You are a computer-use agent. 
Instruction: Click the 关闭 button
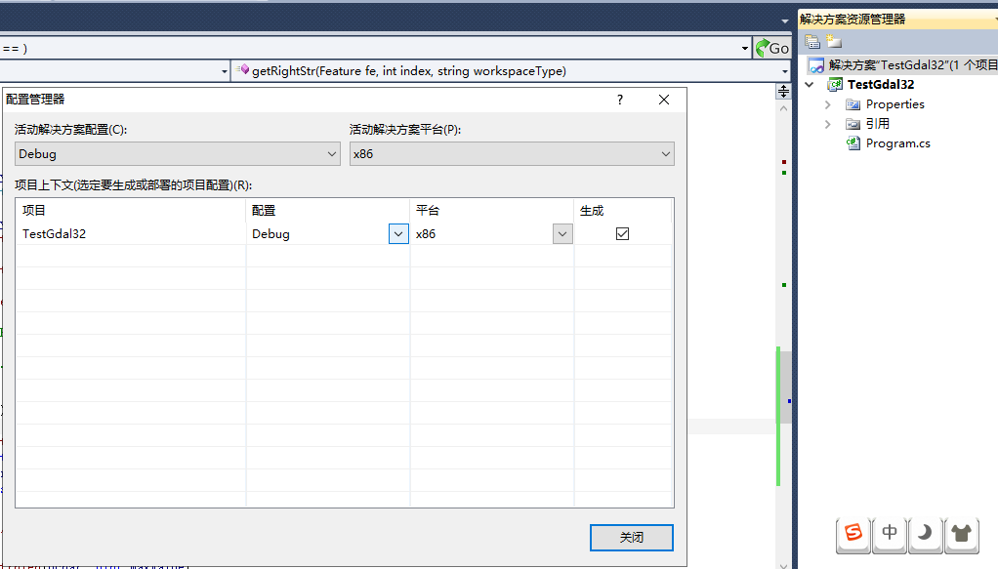[x=632, y=538]
